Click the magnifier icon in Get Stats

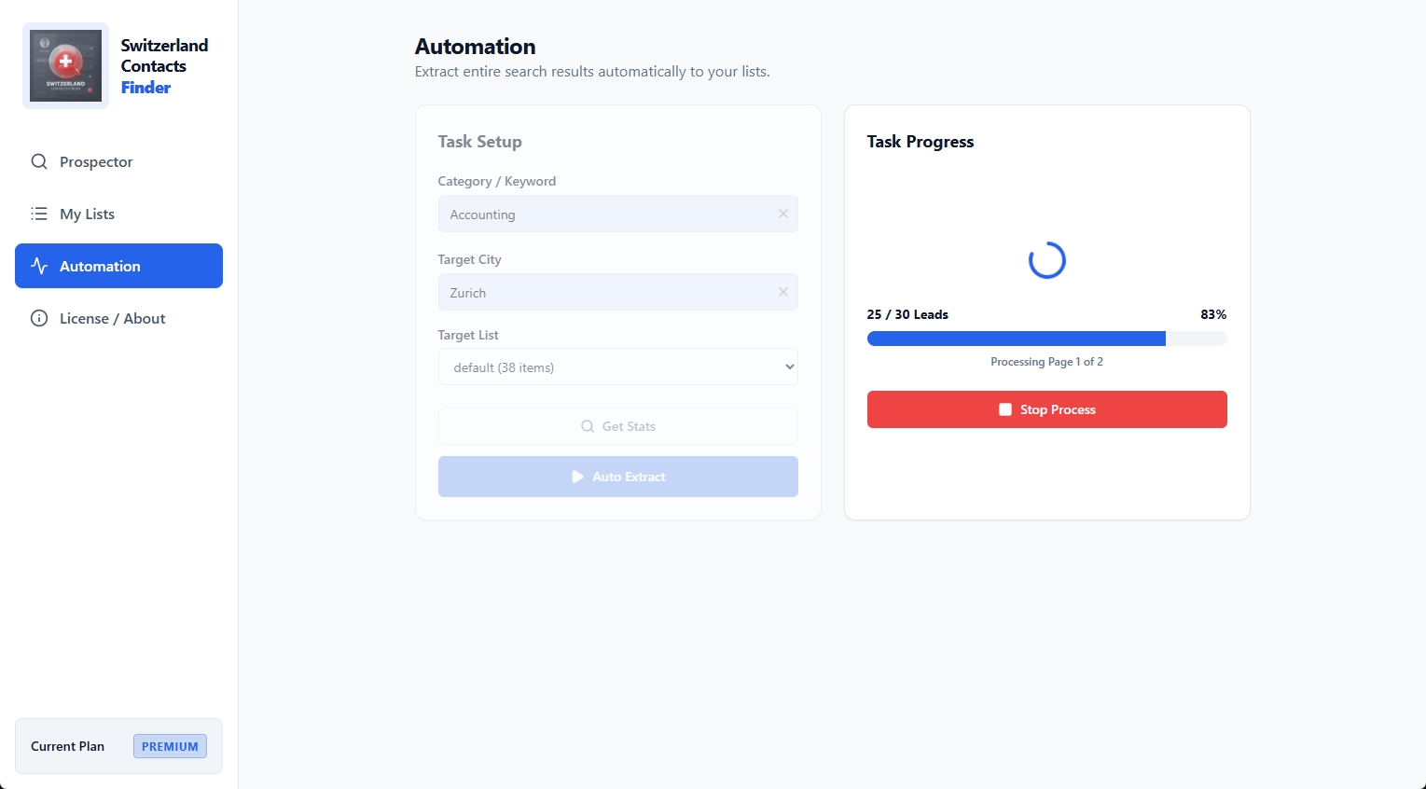click(588, 426)
